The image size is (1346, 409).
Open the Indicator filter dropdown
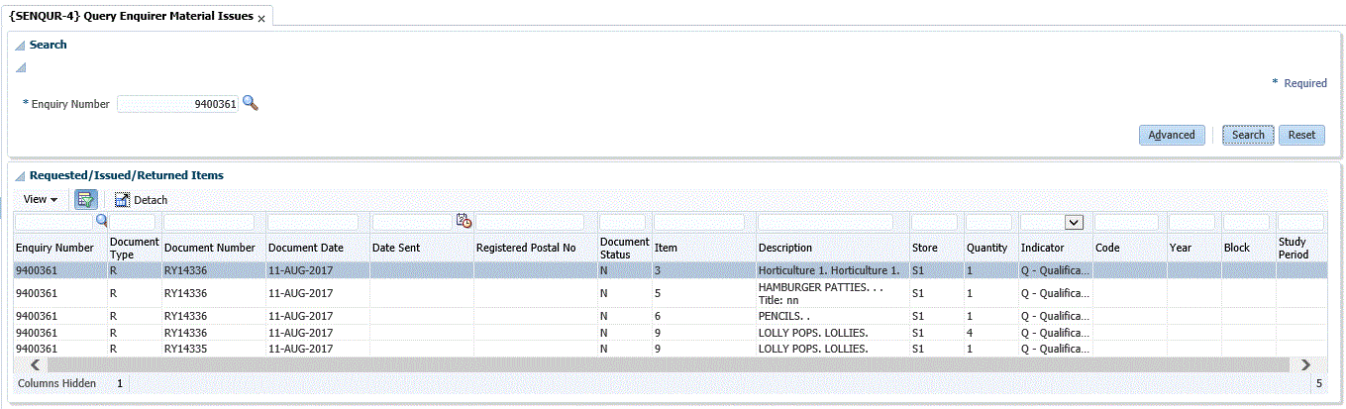pyautogui.click(x=1074, y=223)
